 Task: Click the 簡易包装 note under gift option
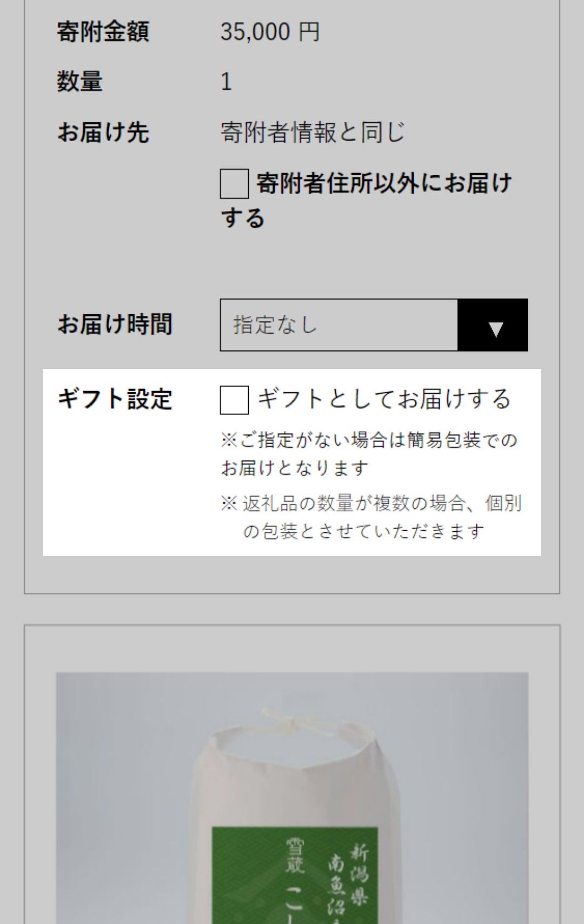pyautogui.click(x=369, y=453)
